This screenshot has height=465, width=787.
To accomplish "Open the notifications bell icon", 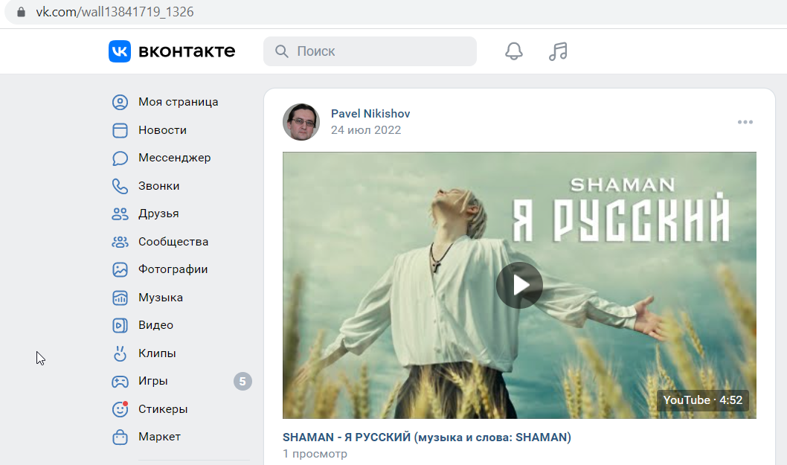I will (513, 51).
